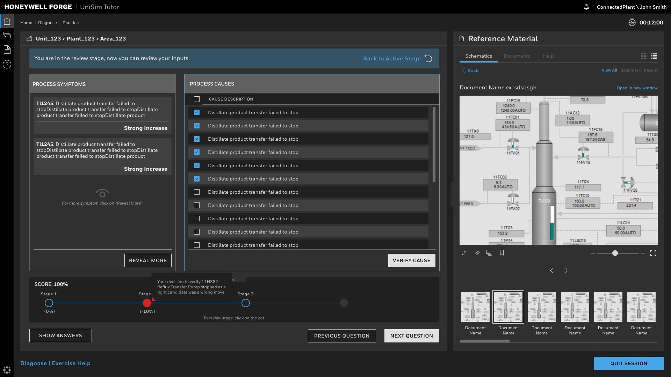Click the REVEAL MORE button
The image size is (671, 377).
[148, 260]
